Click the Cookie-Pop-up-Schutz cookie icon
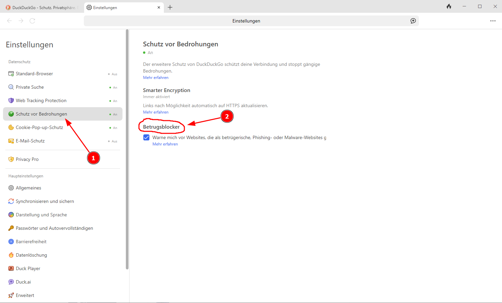 11,127
